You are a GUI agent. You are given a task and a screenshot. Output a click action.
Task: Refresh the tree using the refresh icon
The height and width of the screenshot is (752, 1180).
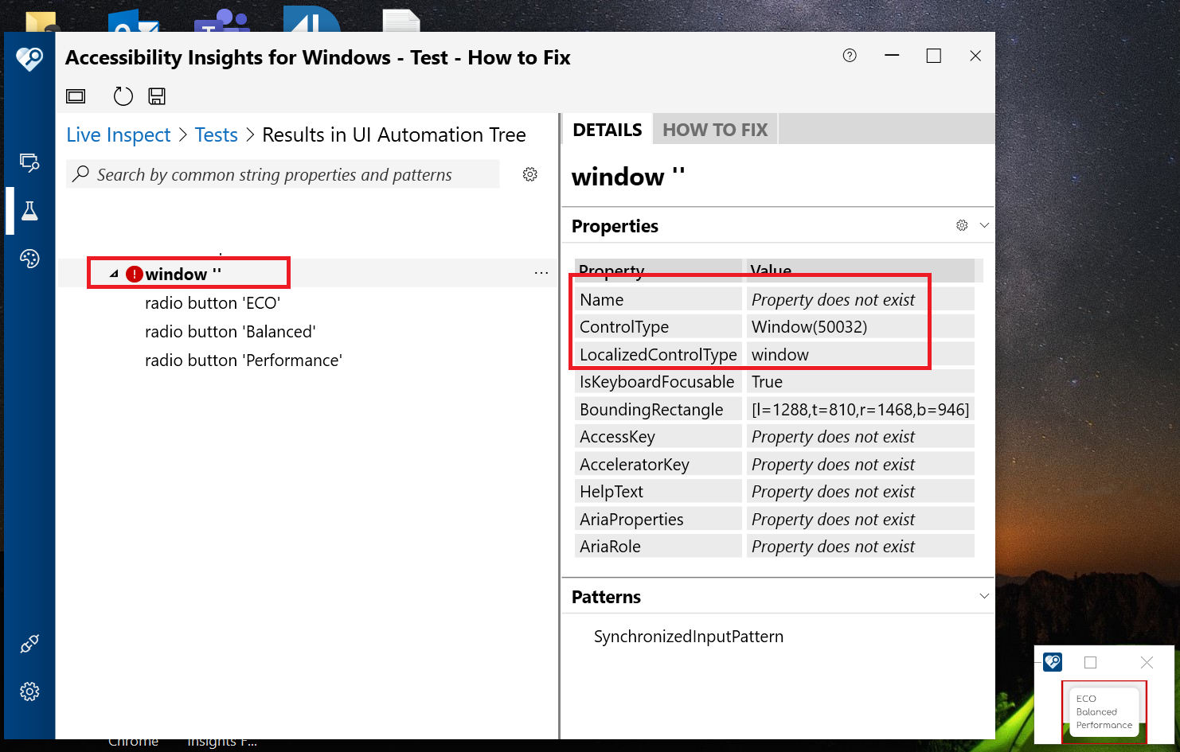pos(123,95)
